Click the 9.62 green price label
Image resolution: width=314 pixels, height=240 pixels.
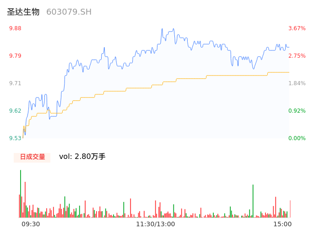tap(15, 111)
